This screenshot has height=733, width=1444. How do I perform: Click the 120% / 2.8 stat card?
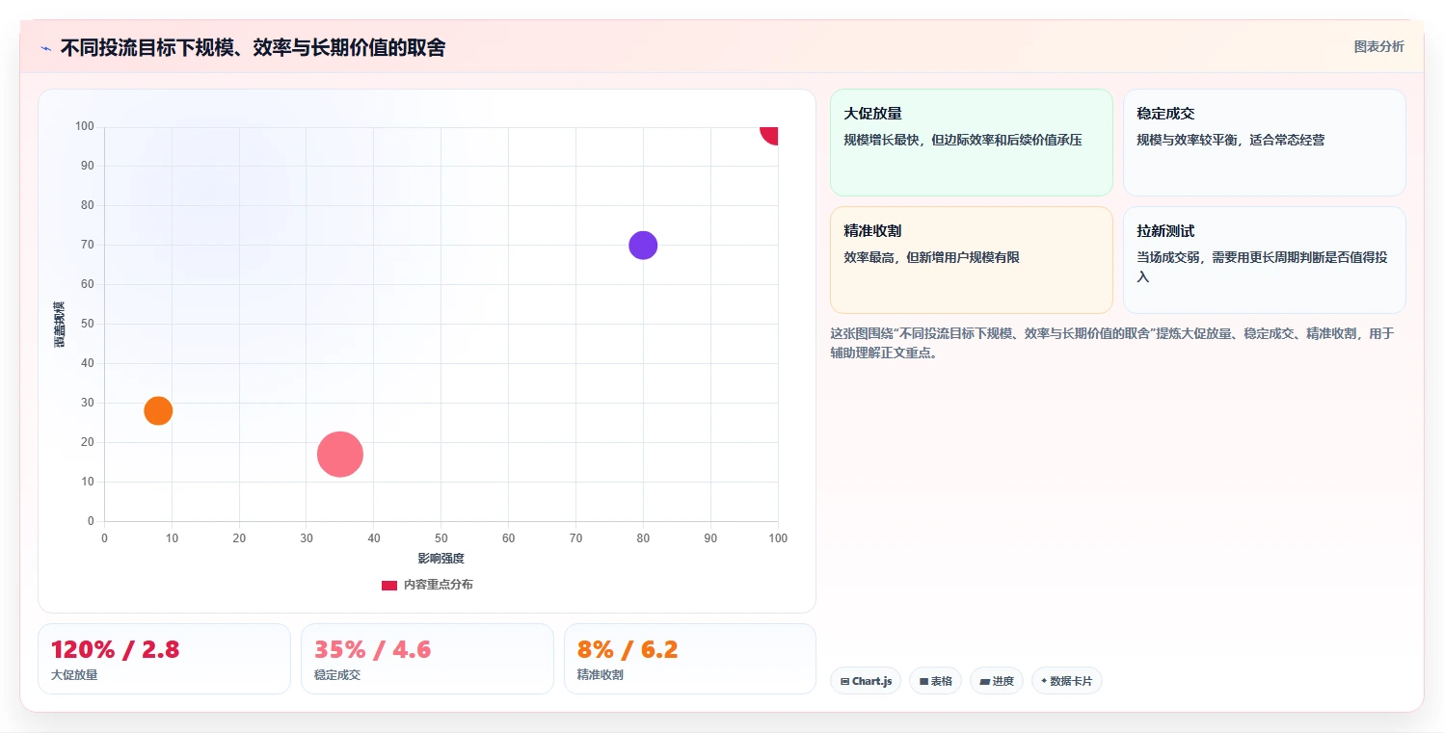(x=164, y=659)
